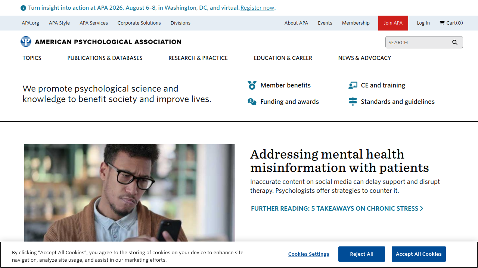Open CE and training link
Screen dimensions: 478x268
(383, 85)
